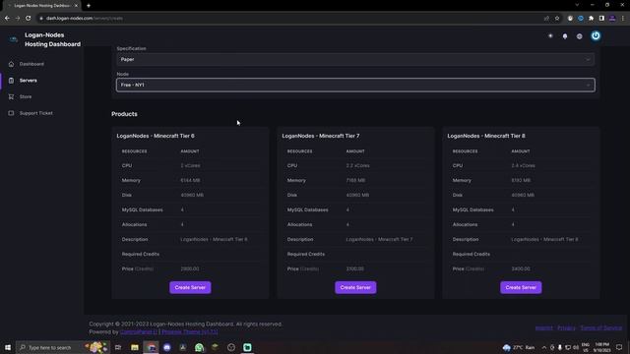Open File Explorer from the taskbar
630x354 pixels.
tap(135, 347)
